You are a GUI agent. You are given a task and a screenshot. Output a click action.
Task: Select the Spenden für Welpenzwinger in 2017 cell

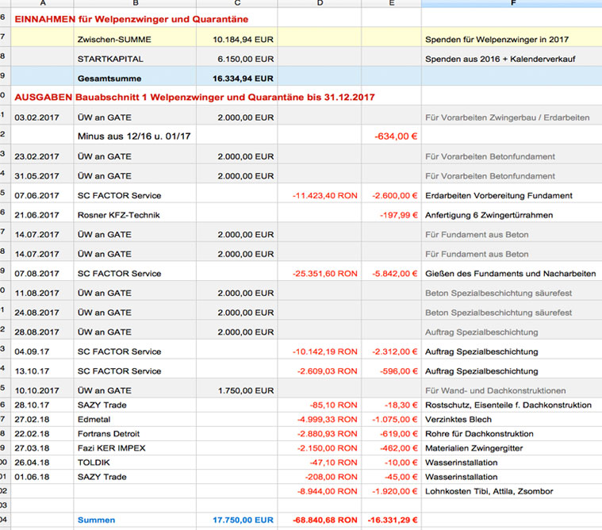(x=512, y=37)
